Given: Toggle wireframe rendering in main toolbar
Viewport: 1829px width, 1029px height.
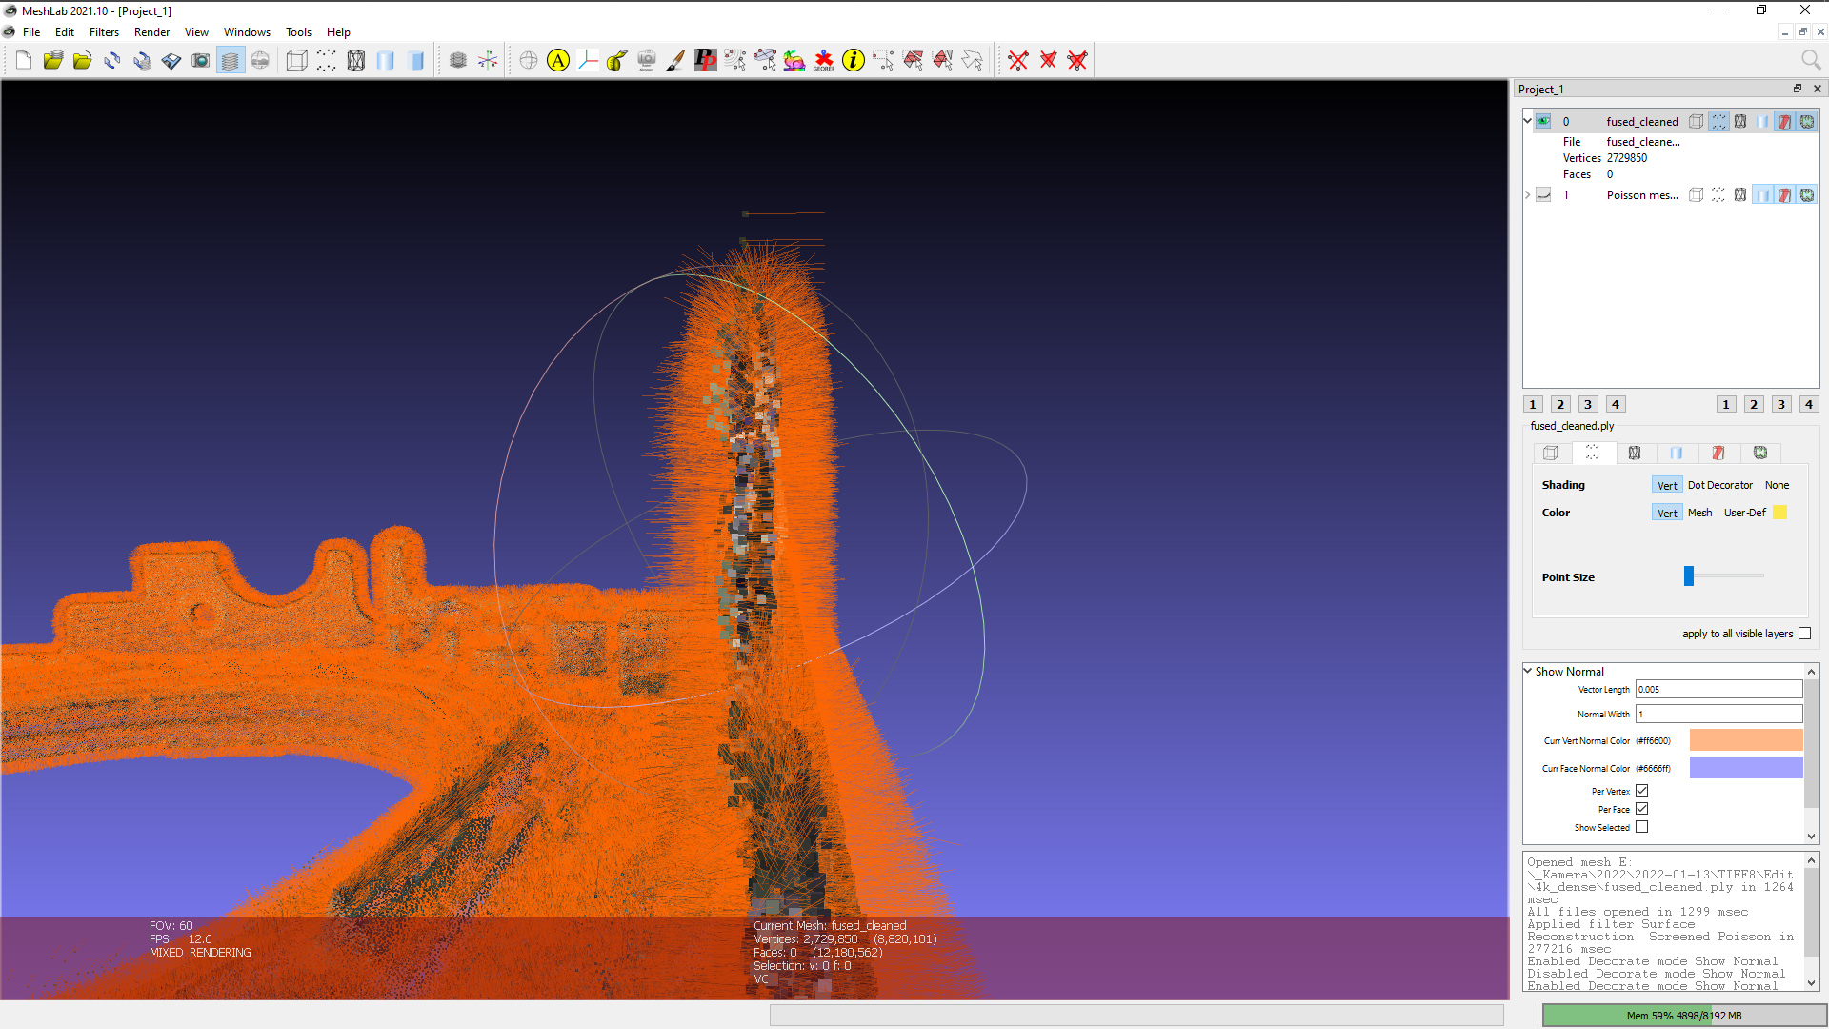Looking at the screenshot, I should click(356, 61).
